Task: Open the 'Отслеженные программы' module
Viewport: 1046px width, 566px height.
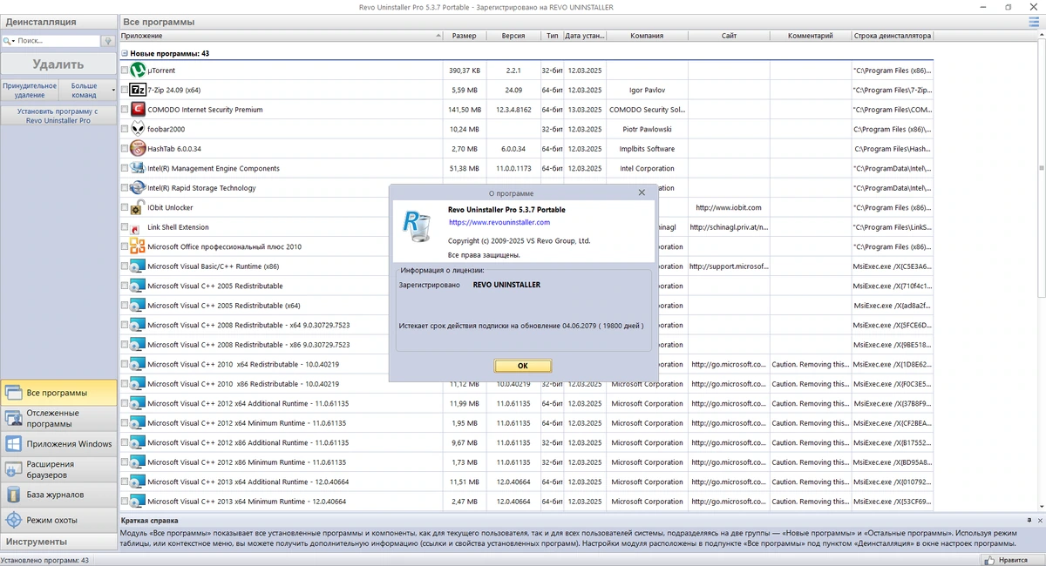Action: (58, 418)
